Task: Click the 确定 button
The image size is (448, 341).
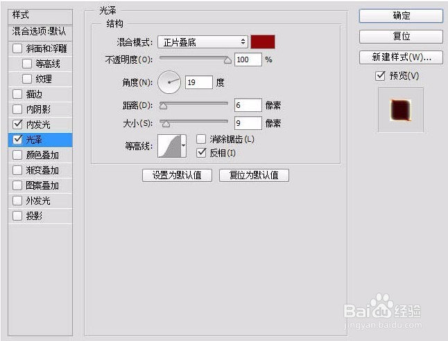Action: tap(401, 16)
